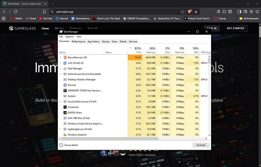Viewport: 261px width, 167px height.
Task: Expand LightingService (32 bit) row
Action: pyautogui.click(x=60, y=129)
